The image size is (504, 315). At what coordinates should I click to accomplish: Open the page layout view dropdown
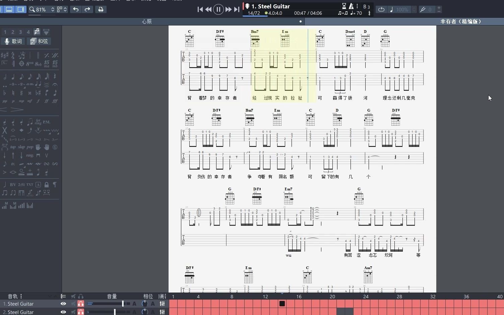click(62, 9)
